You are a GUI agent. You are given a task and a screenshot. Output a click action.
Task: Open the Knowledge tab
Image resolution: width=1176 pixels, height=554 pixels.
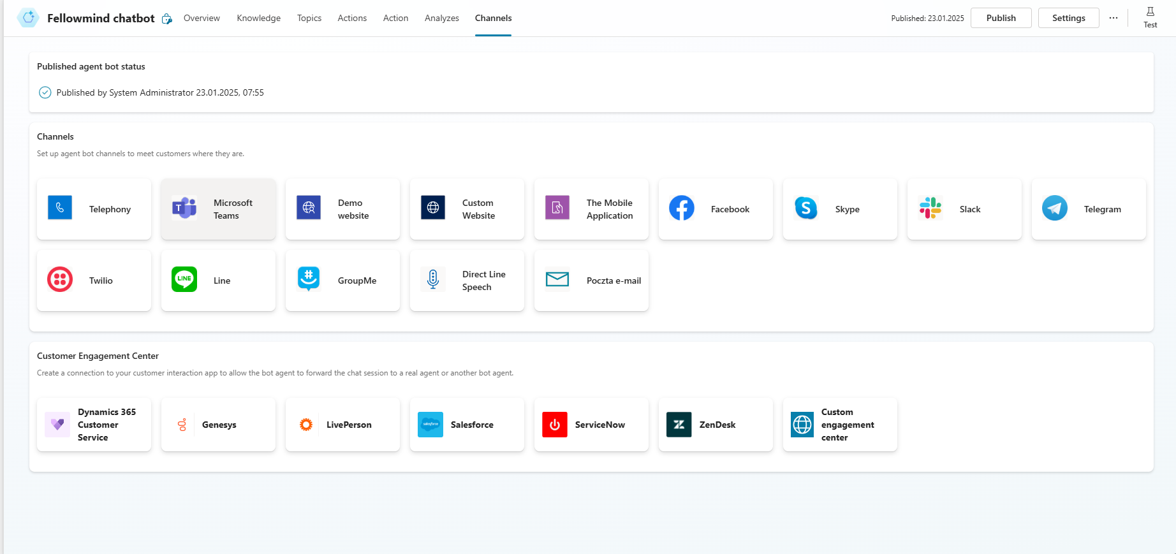pyautogui.click(x=259, y=18)
